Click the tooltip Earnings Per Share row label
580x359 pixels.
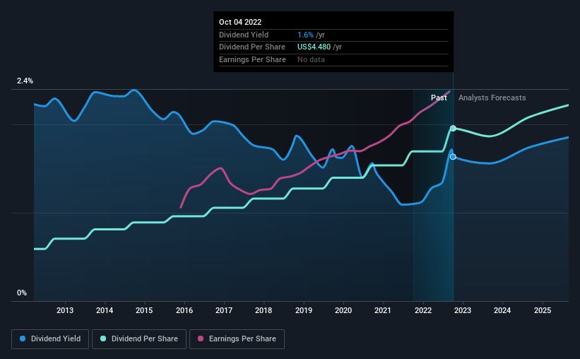[x=252, y=59]
